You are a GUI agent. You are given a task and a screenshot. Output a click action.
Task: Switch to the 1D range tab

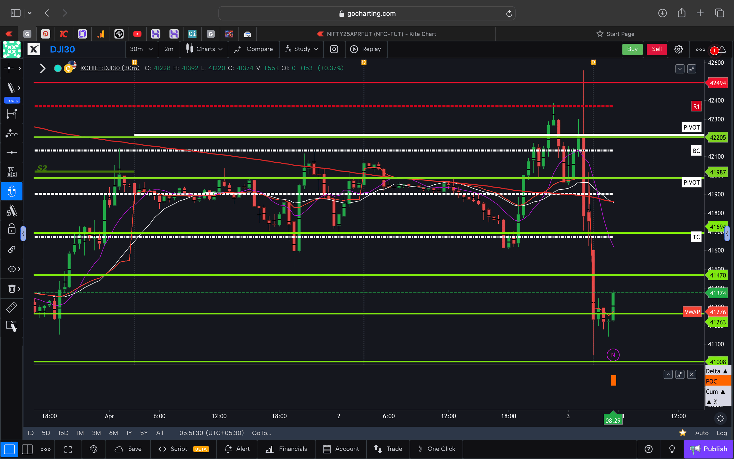pyautogui.click(x=30, y=433)
